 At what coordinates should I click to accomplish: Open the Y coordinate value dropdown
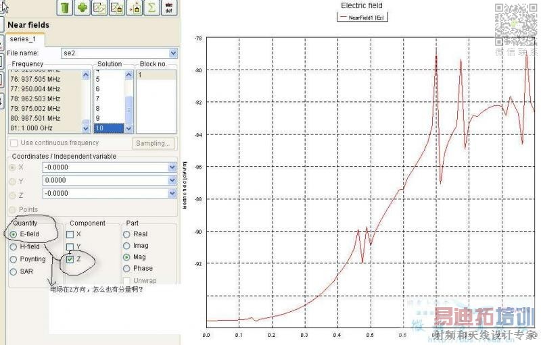(172, 180)
